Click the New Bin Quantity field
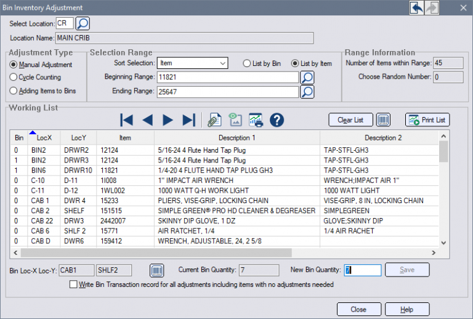 362,270
